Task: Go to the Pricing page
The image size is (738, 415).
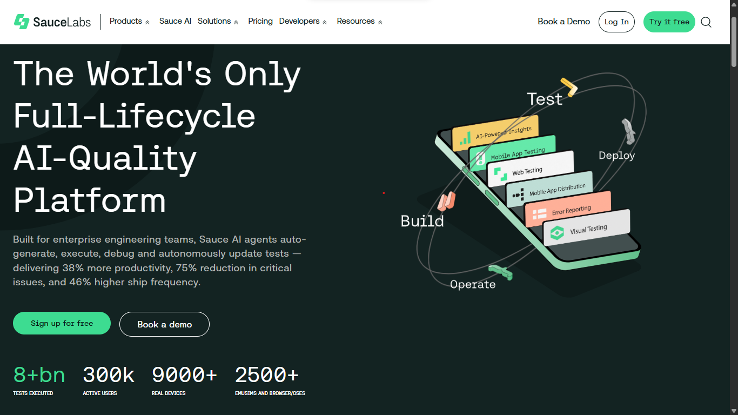Action: tap(260, 21)
